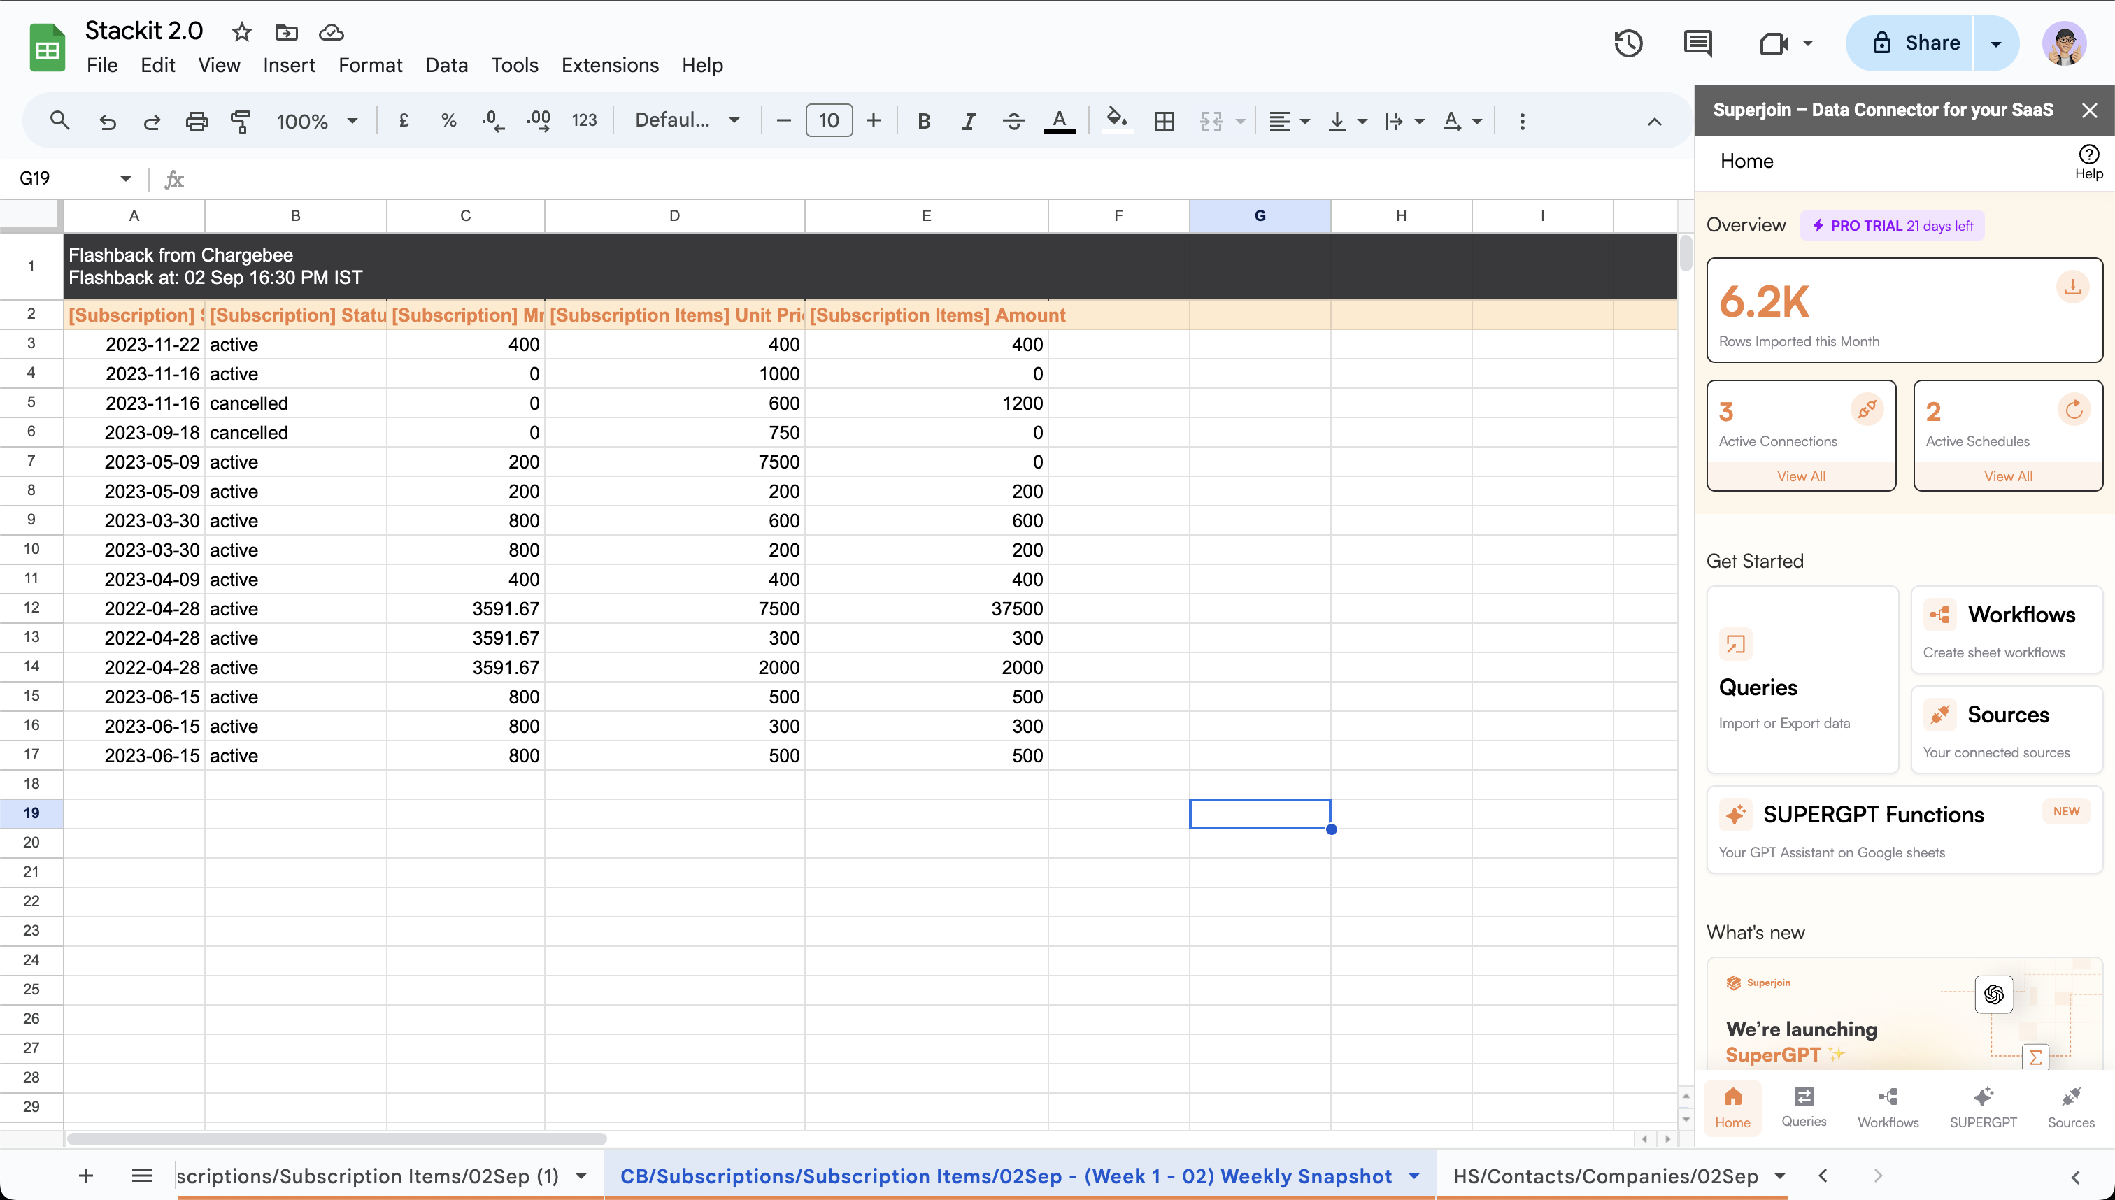The image size is (2115, 1200).
Task: Open the Workflows card in Get Started
Action: [x=2006, y=629]
